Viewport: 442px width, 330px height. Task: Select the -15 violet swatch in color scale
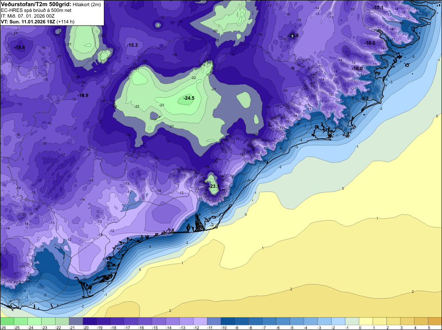click(x=159, y=321)
